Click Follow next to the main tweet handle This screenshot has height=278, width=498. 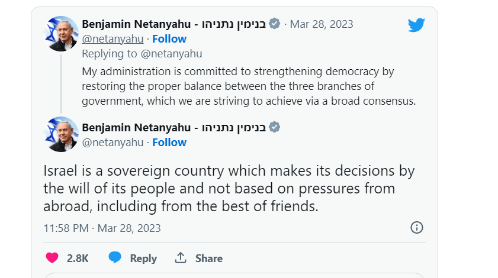click(169, 143)
